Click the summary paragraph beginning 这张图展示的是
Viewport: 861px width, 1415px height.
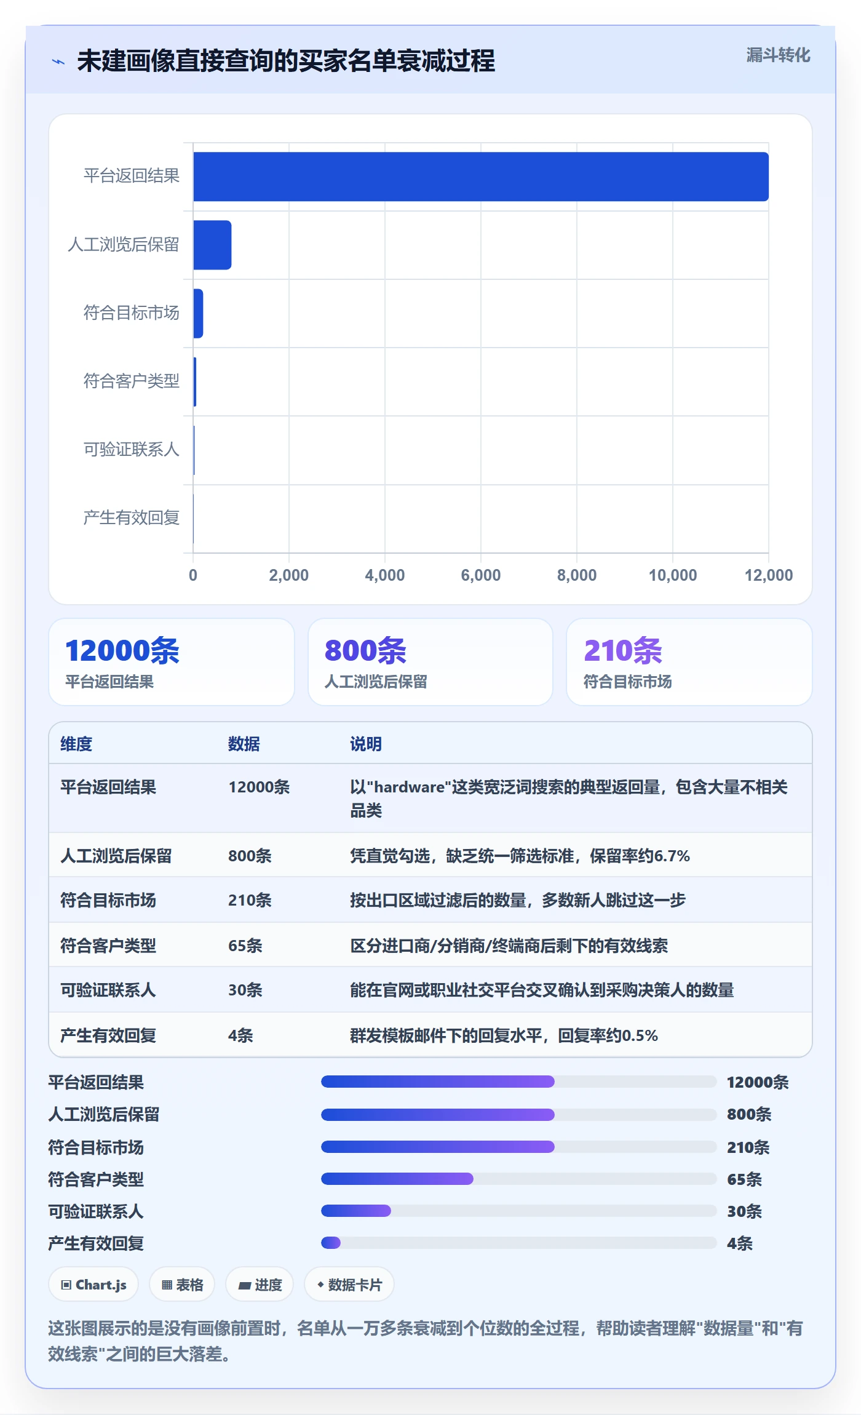pyautogui.click(x=426, y=1341)
